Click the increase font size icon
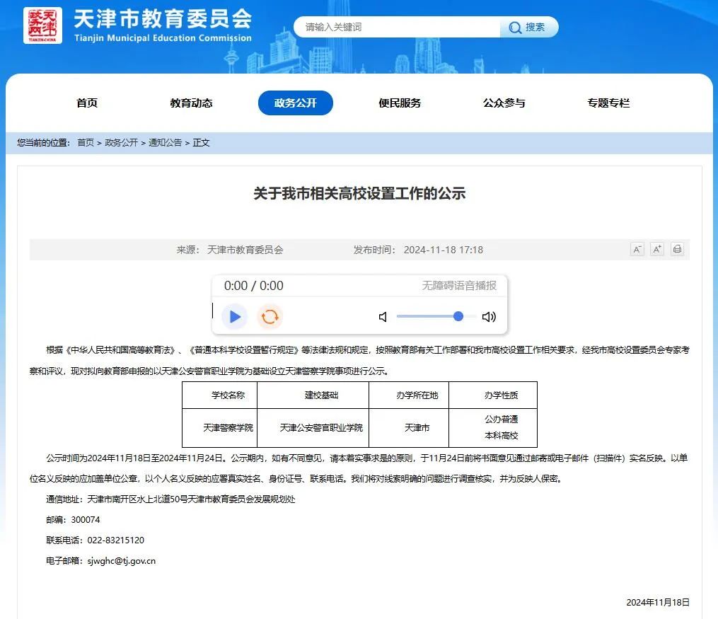Viewport: 718px width, 619px height. (657, 249)
